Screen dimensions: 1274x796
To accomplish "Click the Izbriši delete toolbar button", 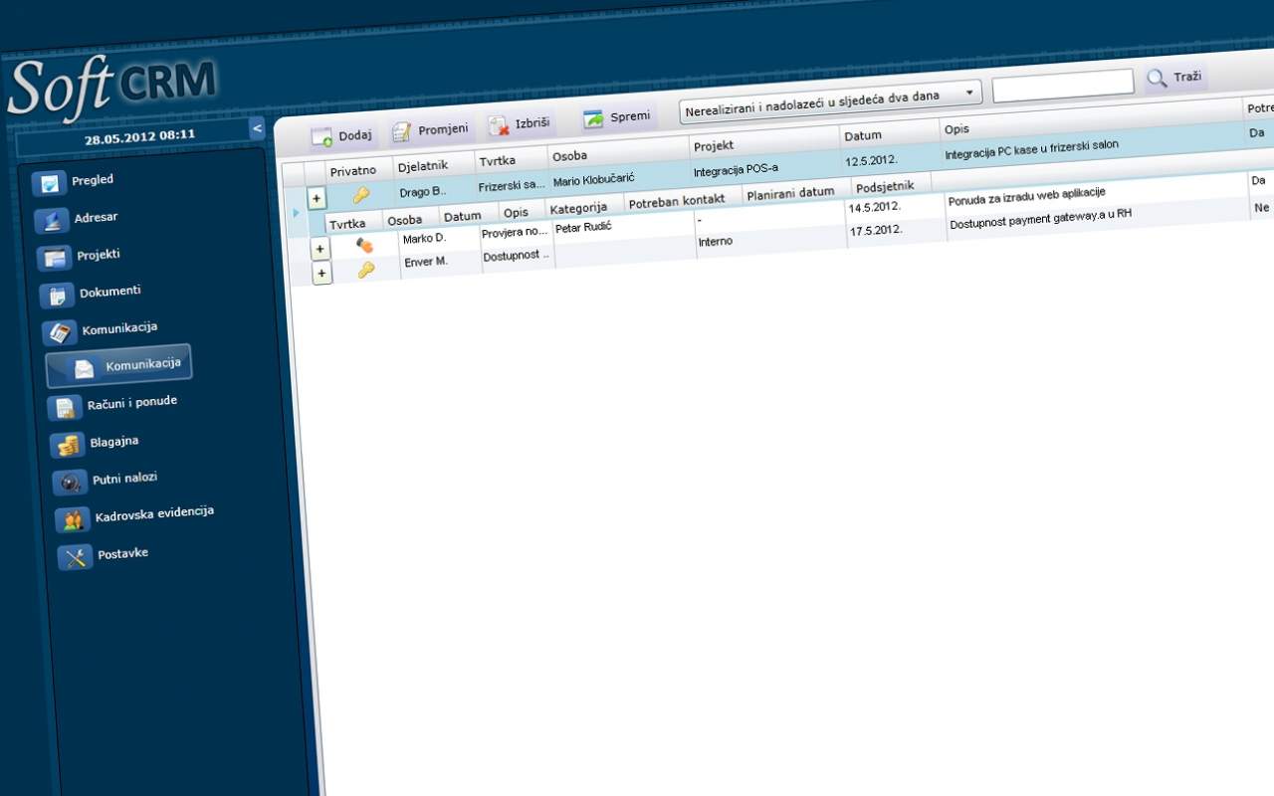I will click(x=518, y=124).
